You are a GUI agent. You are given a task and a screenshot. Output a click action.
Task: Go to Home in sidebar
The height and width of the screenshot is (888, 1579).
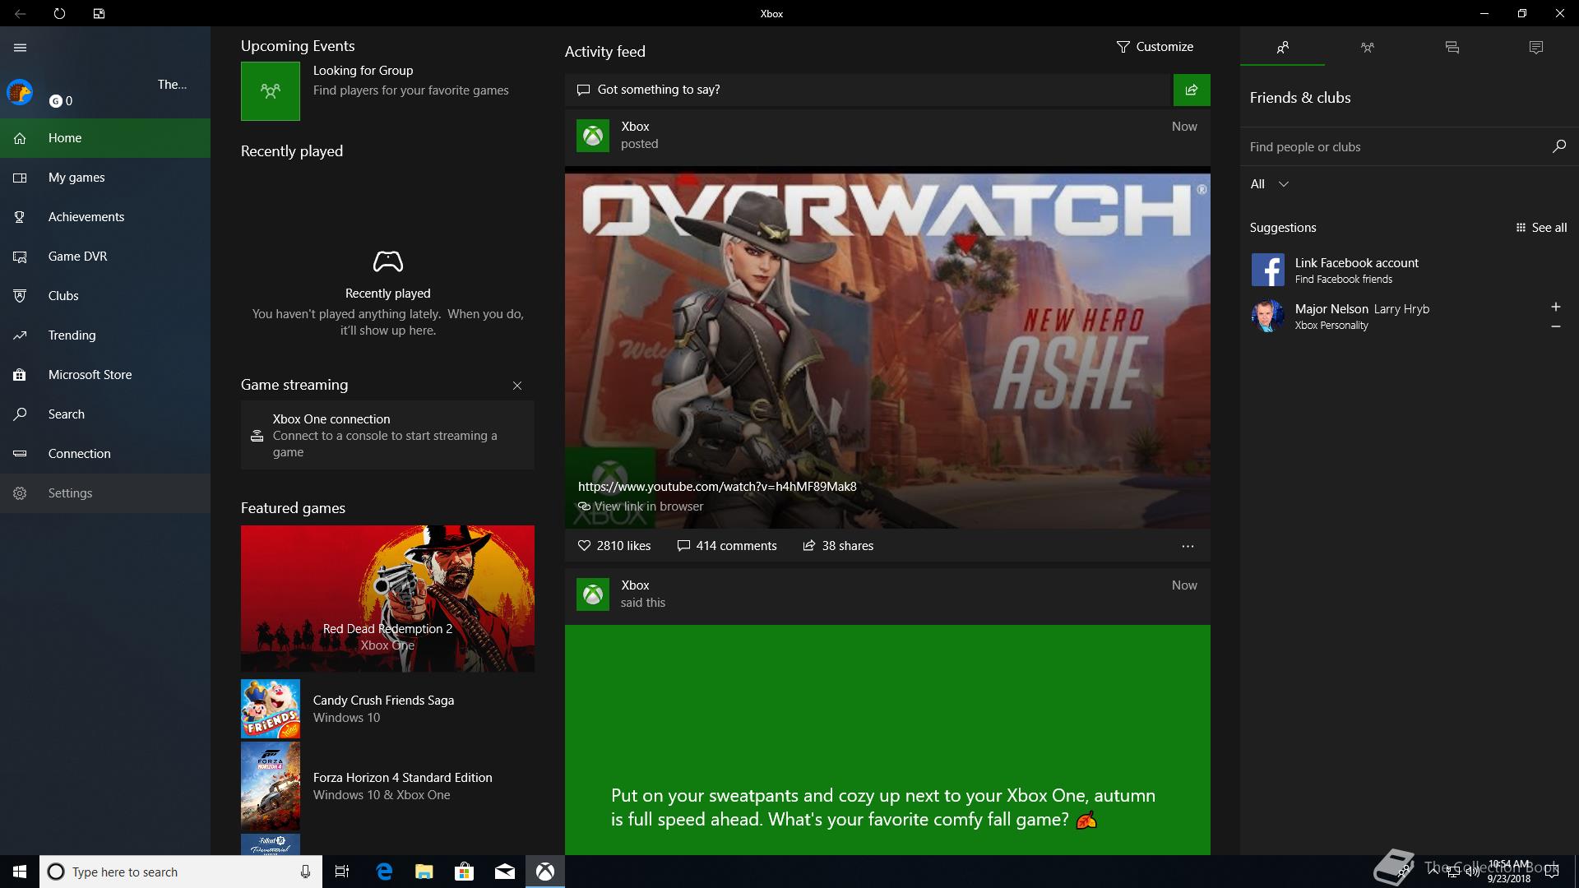105,138
